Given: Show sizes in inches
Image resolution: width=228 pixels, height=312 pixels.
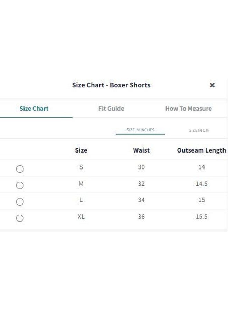Looking at the screenshot, I should 140,130.
